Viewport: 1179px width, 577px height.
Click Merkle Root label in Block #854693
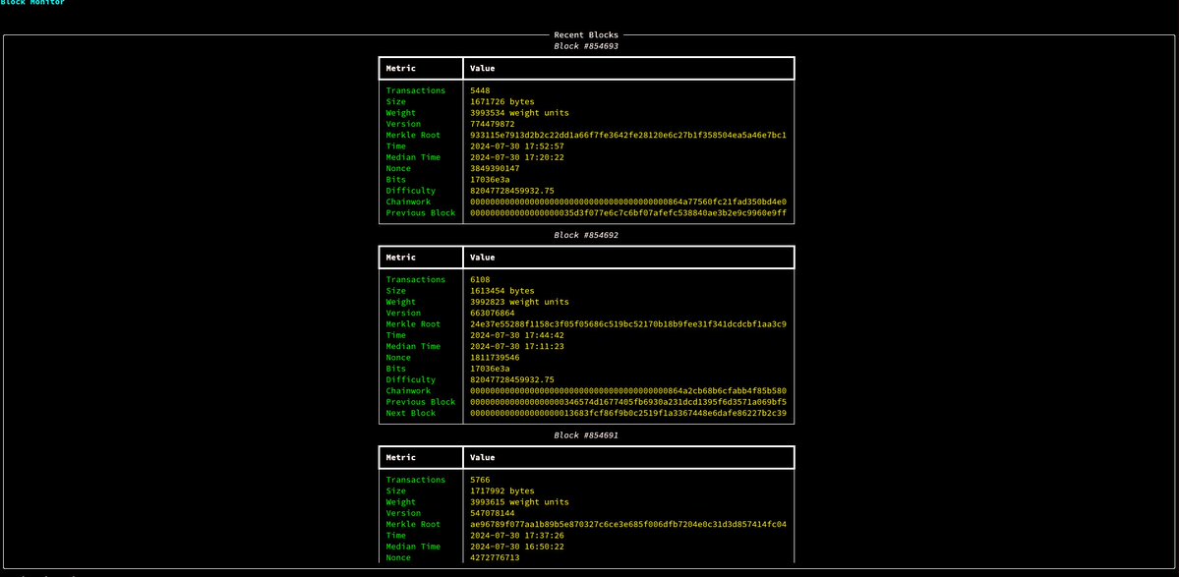(x=412, y=135)
